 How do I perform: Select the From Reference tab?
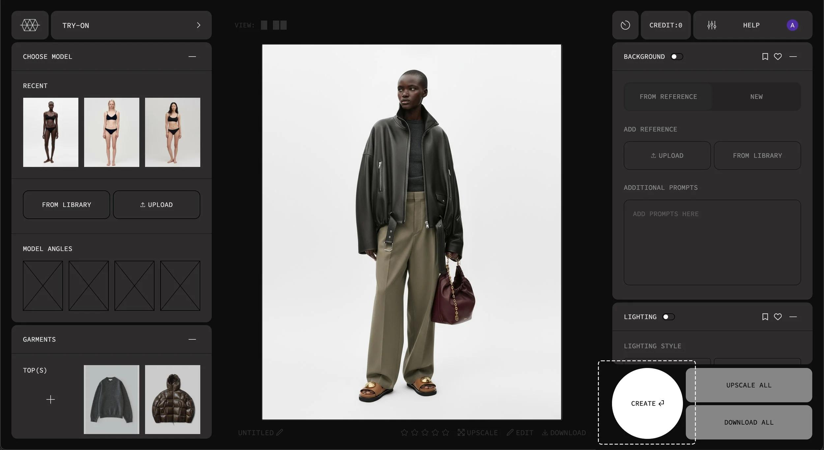668,97
